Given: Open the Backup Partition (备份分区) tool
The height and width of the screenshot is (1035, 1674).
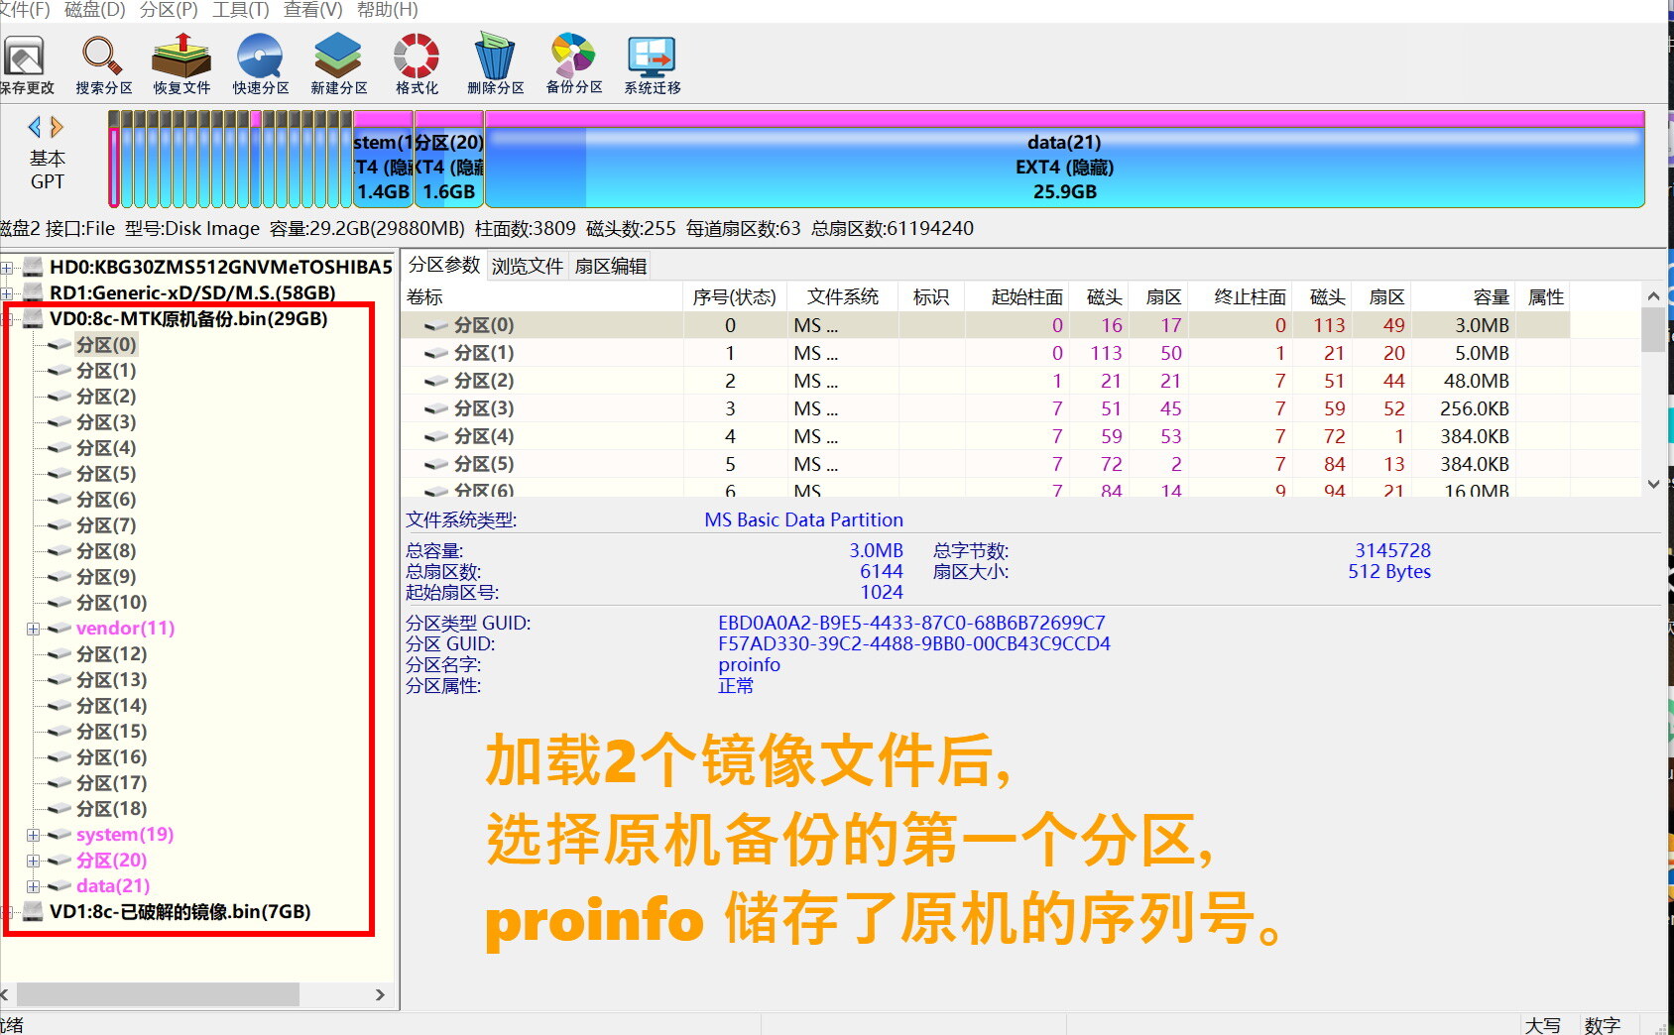Looking at the screenshot, I should click(574, 64).
